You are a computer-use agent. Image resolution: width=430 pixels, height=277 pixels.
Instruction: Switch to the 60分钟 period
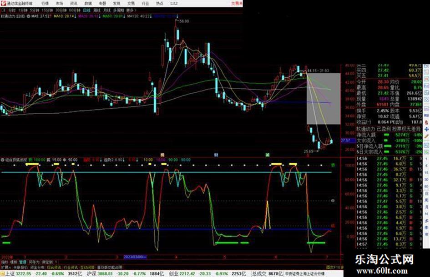[x=75, y=10]
